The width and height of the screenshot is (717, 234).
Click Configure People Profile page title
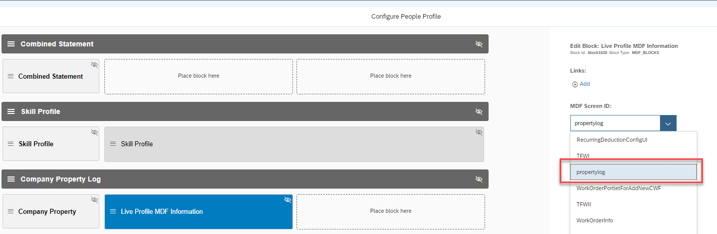(406, 17)
